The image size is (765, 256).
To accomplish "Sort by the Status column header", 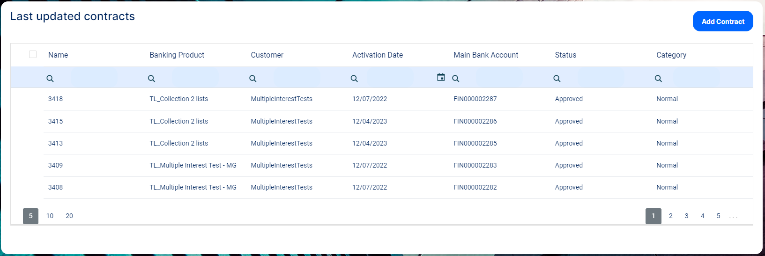I will coord(565,55).
